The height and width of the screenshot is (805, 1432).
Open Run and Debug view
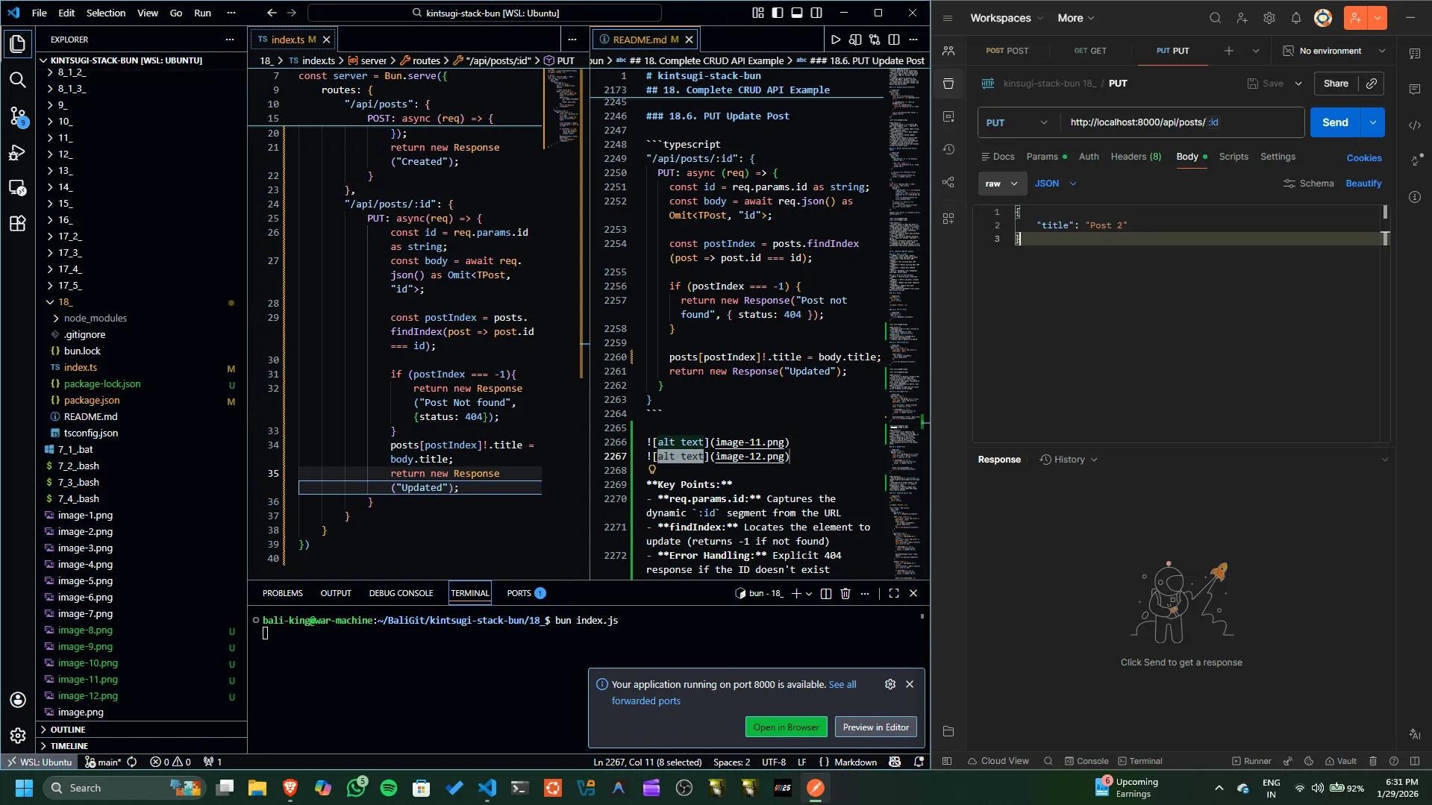click(17, 153)
